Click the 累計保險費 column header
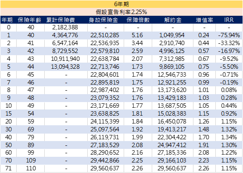243x173 pixels. pos(61,20)
